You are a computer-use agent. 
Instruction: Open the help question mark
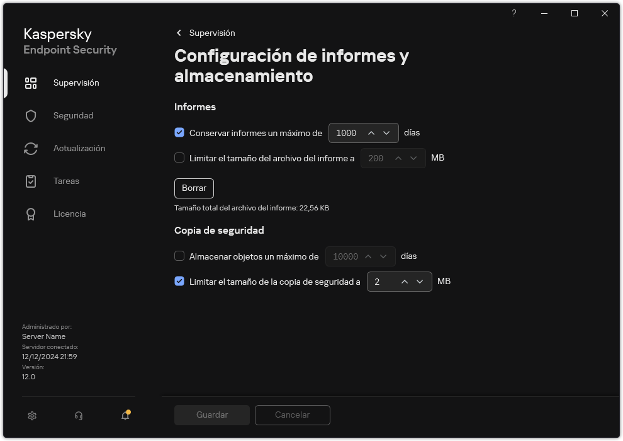[x=514, y=13]
